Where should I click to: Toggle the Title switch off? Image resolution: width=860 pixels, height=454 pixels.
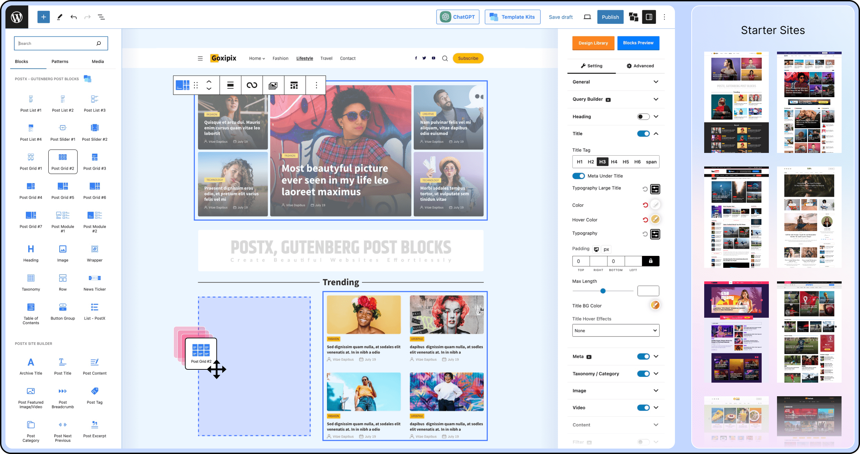[x=643, y=134]
